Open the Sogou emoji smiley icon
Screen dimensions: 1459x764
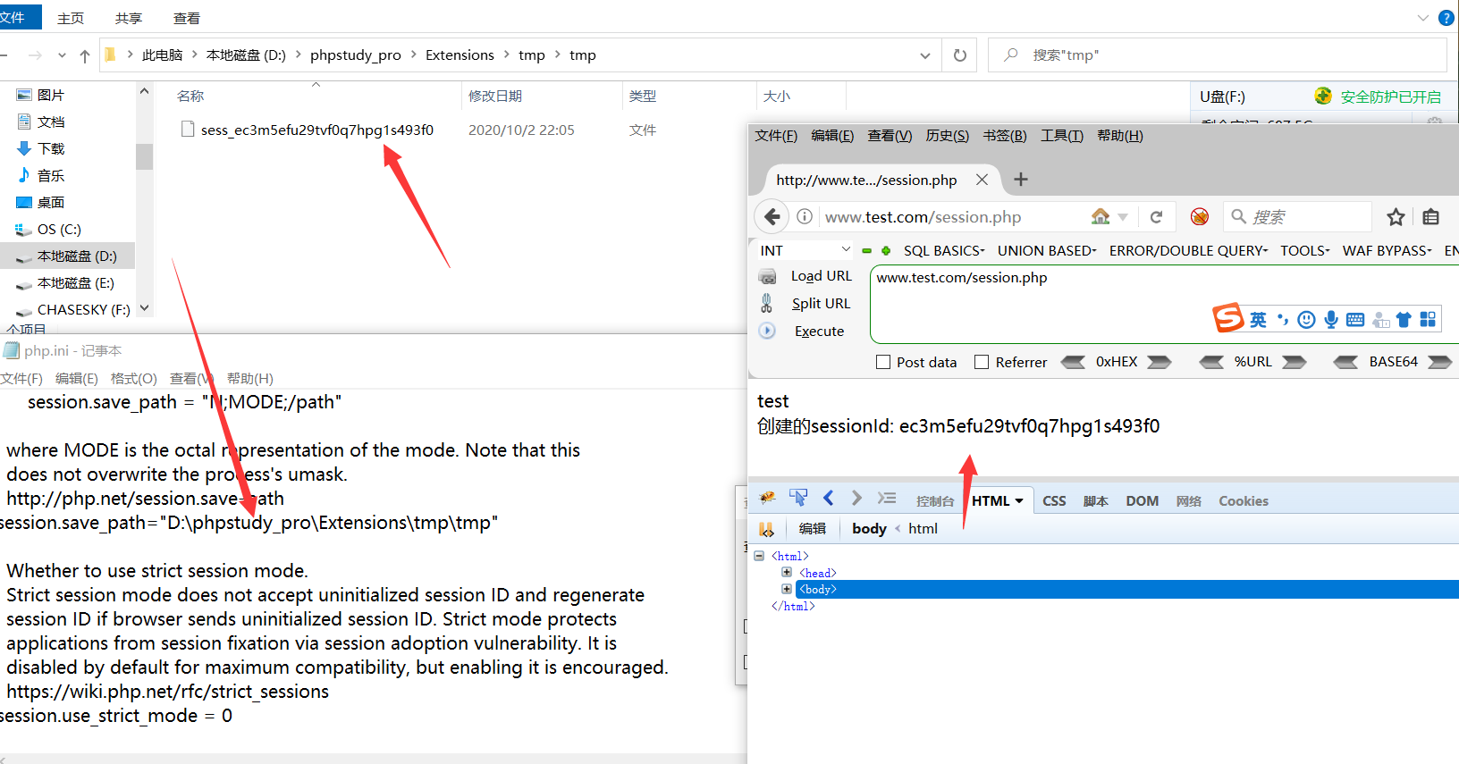1306,320
